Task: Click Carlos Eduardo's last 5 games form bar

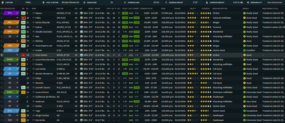Action: pyautogui.click(x=136, y=22)
